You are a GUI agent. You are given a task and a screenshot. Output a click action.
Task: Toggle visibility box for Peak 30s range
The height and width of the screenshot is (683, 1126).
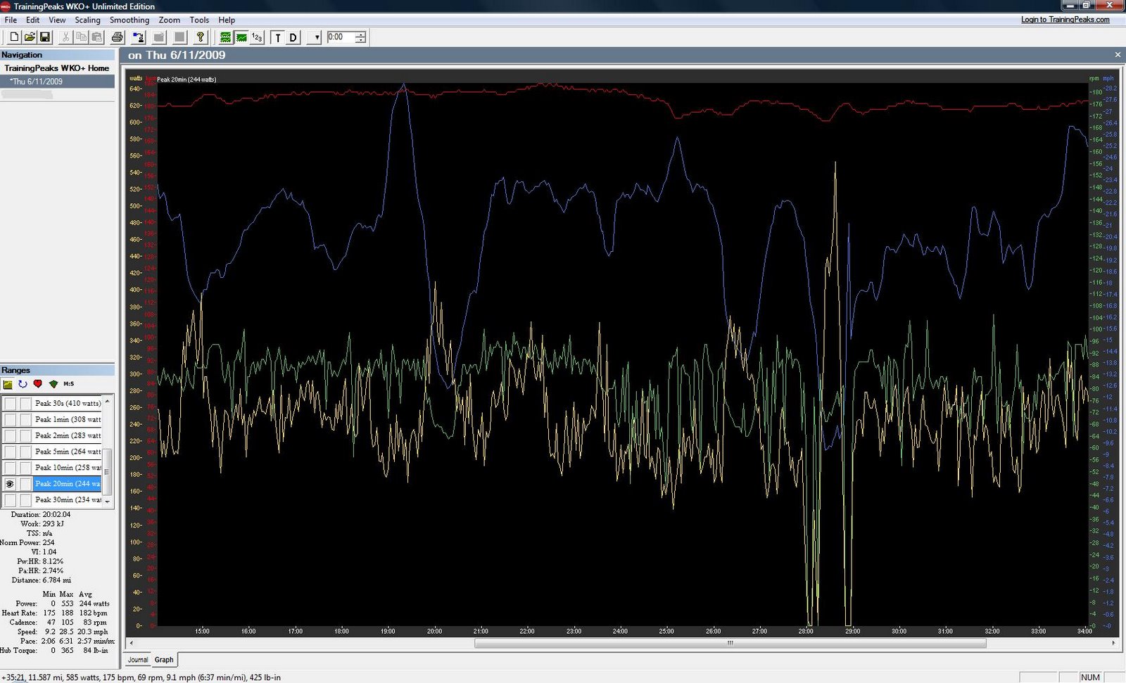pos(10,404)
